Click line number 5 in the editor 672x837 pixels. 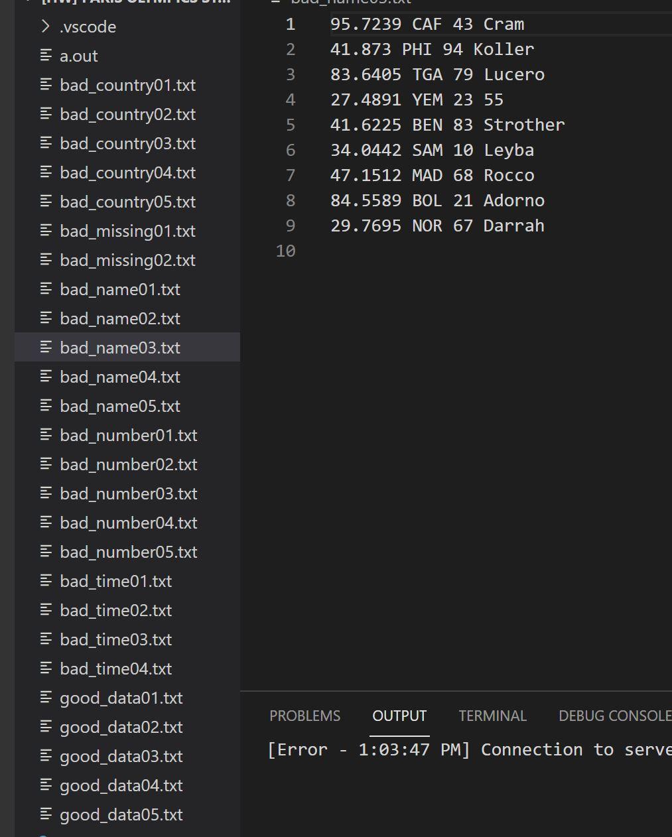(290, 125)
